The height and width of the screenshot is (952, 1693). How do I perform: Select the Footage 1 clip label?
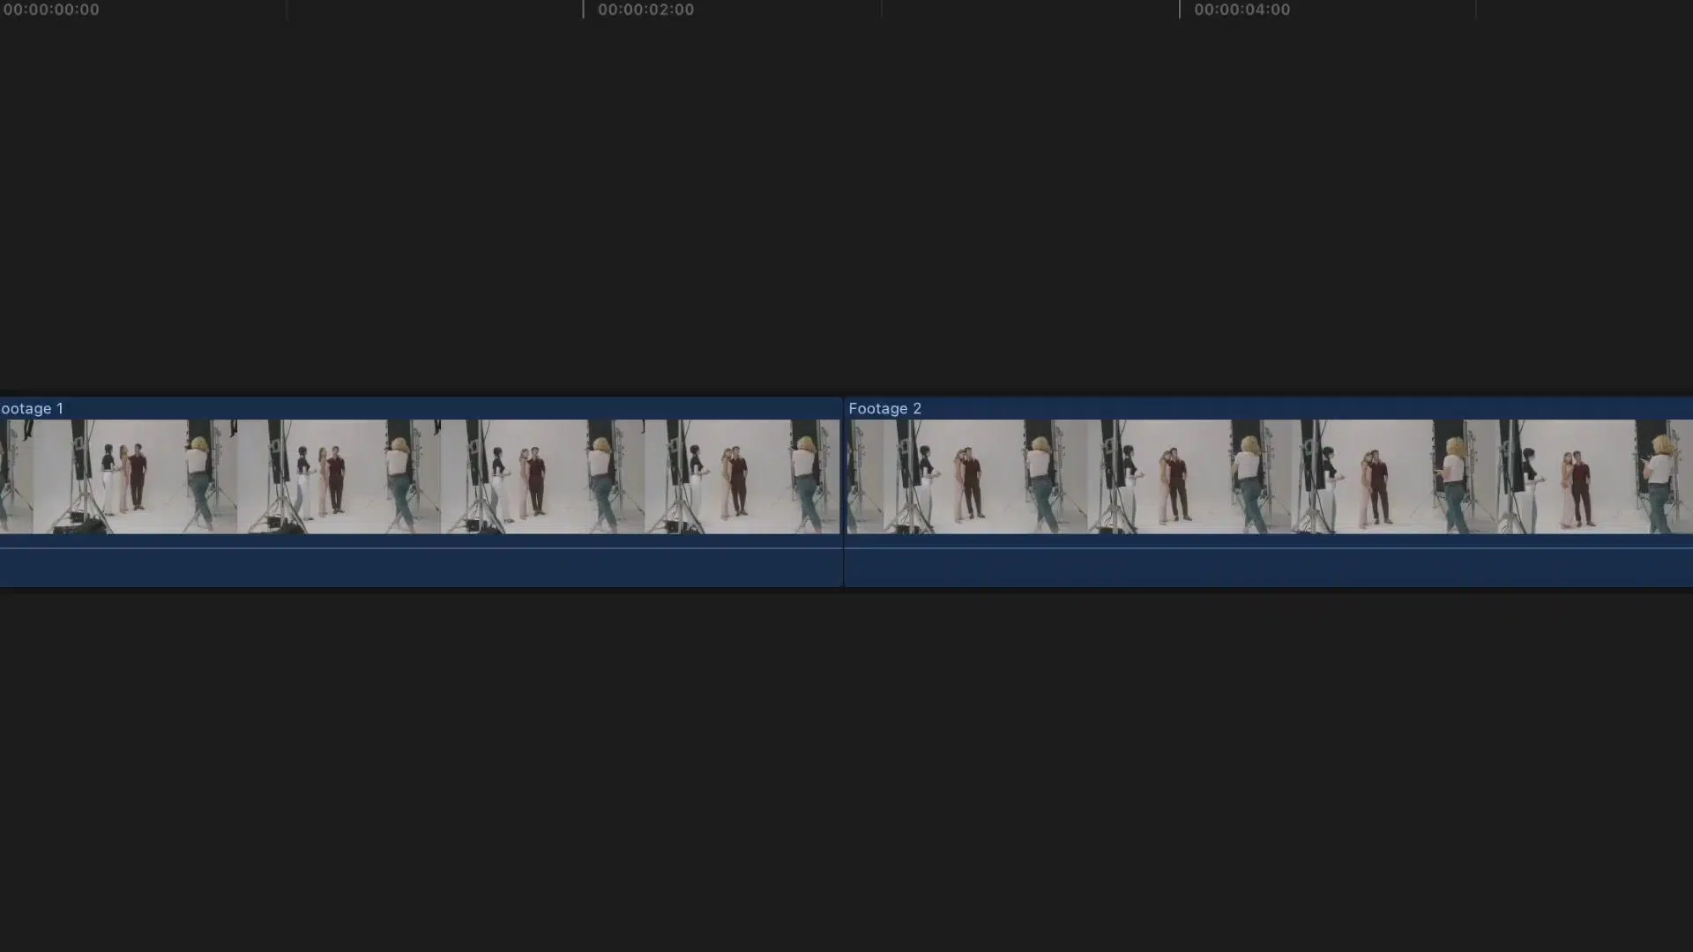[x=32, y=408]
